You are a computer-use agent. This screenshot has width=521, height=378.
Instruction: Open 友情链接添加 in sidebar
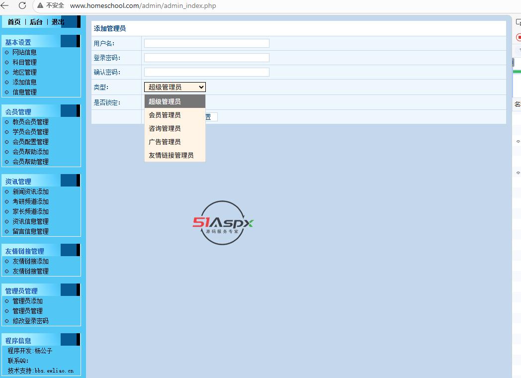pos(30,262)
